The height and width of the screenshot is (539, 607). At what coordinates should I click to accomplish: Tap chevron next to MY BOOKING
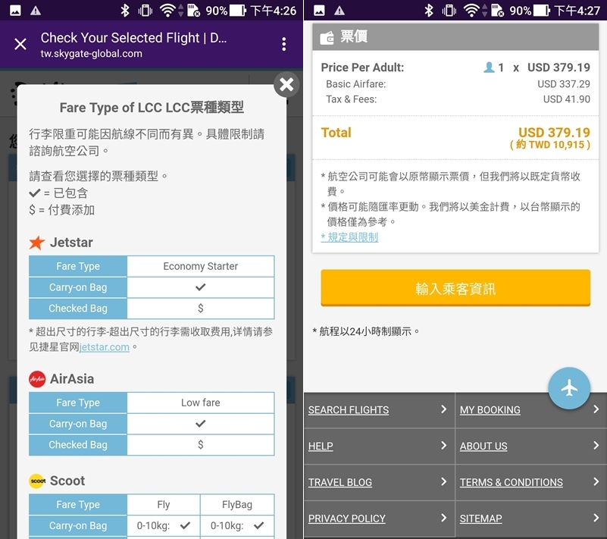click(x=596, y=409)
